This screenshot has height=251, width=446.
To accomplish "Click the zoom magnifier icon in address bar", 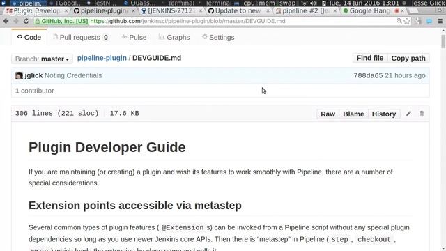I will pyautogui.click(x=399, y=21).
